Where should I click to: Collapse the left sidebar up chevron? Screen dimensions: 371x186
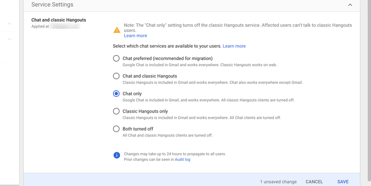[x=9, y=39]
